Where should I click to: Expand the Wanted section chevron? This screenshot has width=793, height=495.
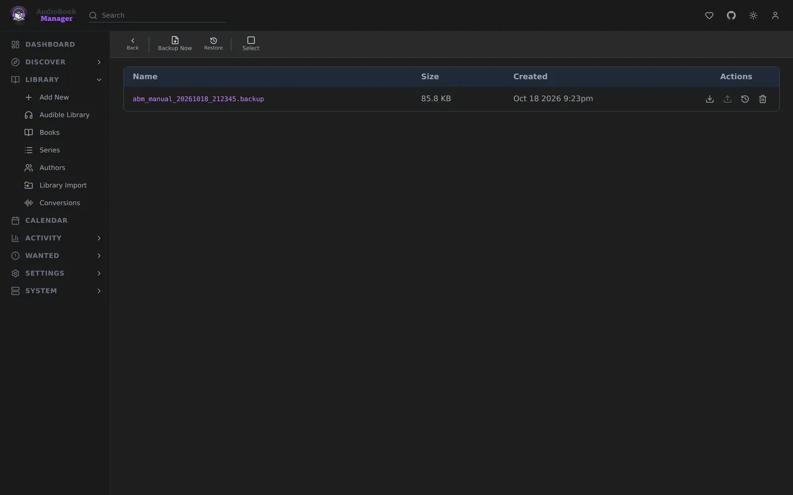[x=99, y=256]
